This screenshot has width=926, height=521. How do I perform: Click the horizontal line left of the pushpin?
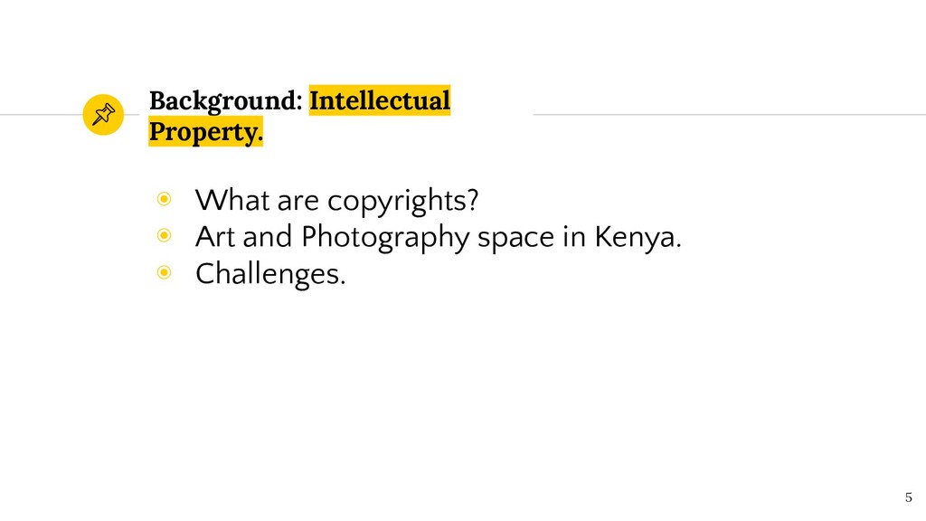(x=41, y=115)
